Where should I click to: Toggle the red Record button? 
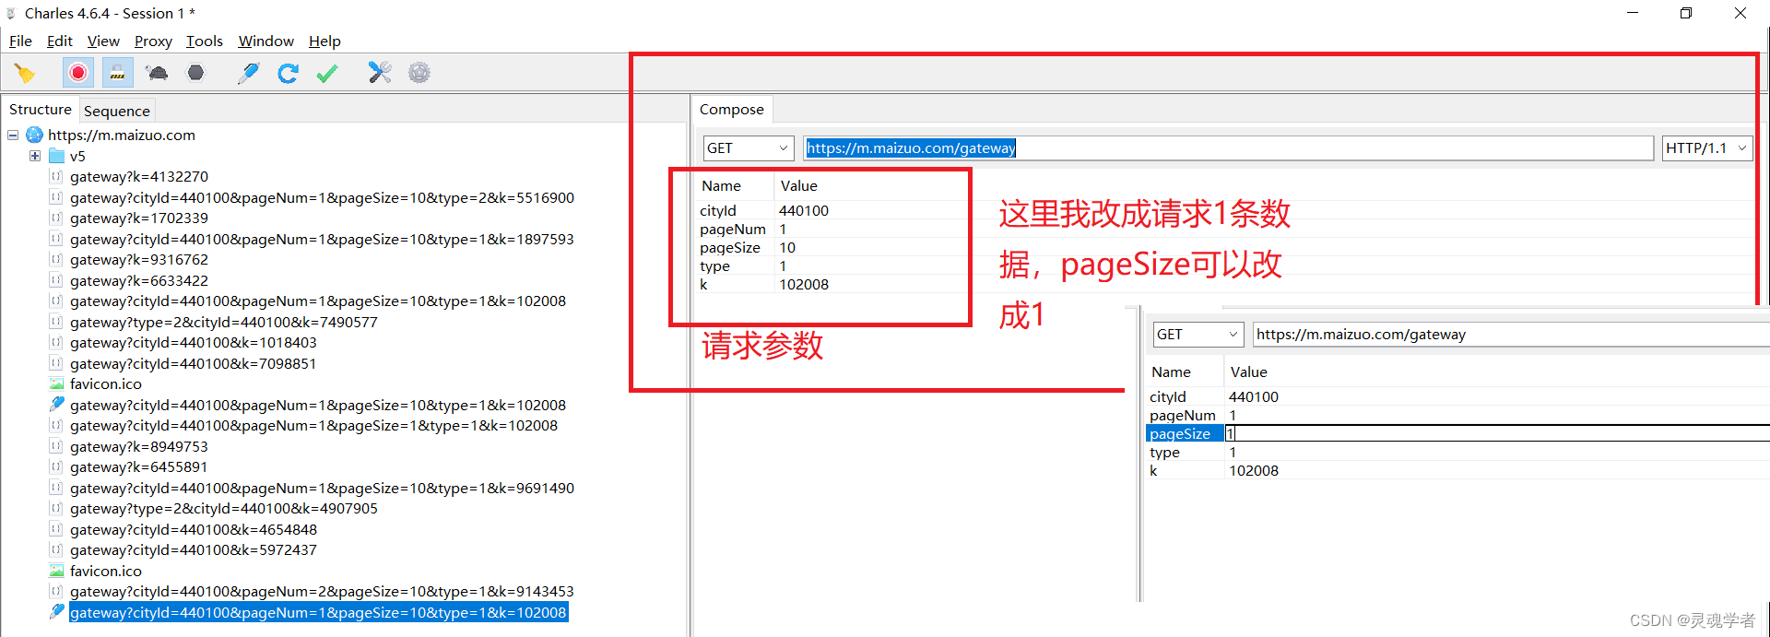[x=78, y=73]
